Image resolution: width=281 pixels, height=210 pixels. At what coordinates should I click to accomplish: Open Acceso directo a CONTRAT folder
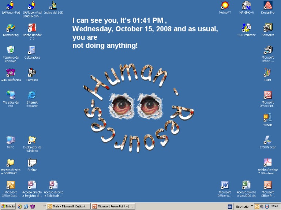coord(11,166)
